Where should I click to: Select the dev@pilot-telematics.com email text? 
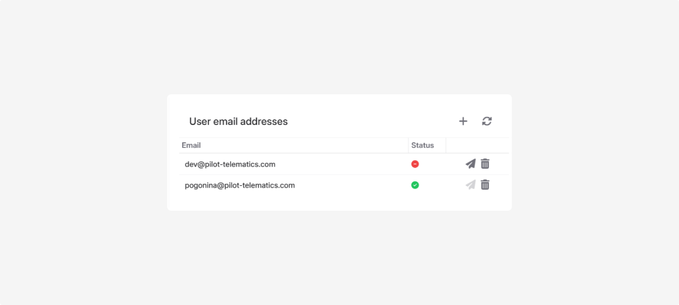click(230, 164)
